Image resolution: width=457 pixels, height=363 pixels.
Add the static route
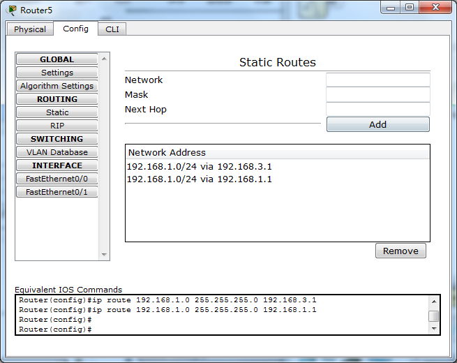coord(377,124)
